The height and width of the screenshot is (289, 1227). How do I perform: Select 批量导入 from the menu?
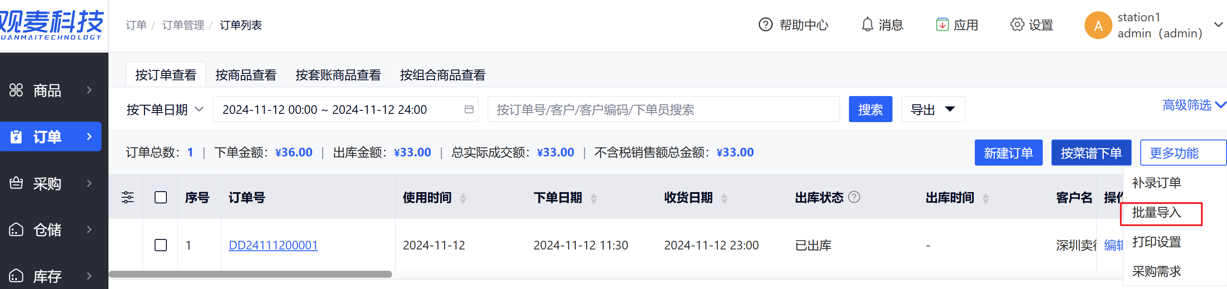click(1156, 213)
